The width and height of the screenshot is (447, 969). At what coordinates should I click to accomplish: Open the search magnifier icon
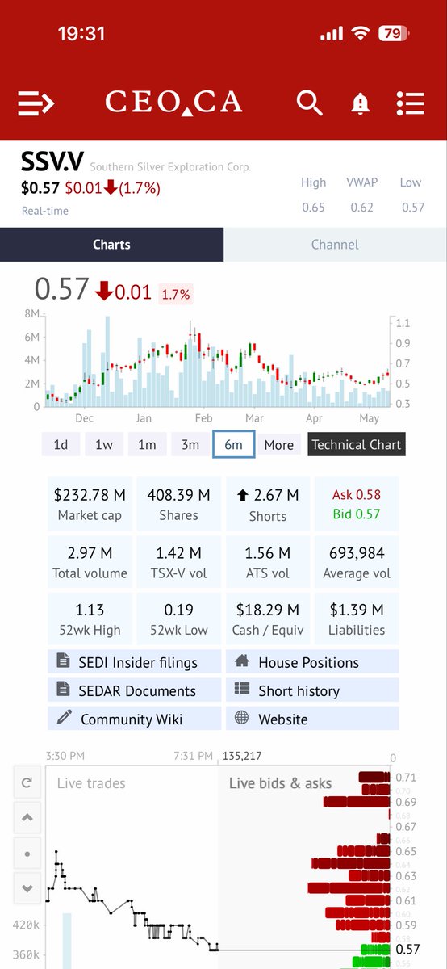(x=308, y=103)
